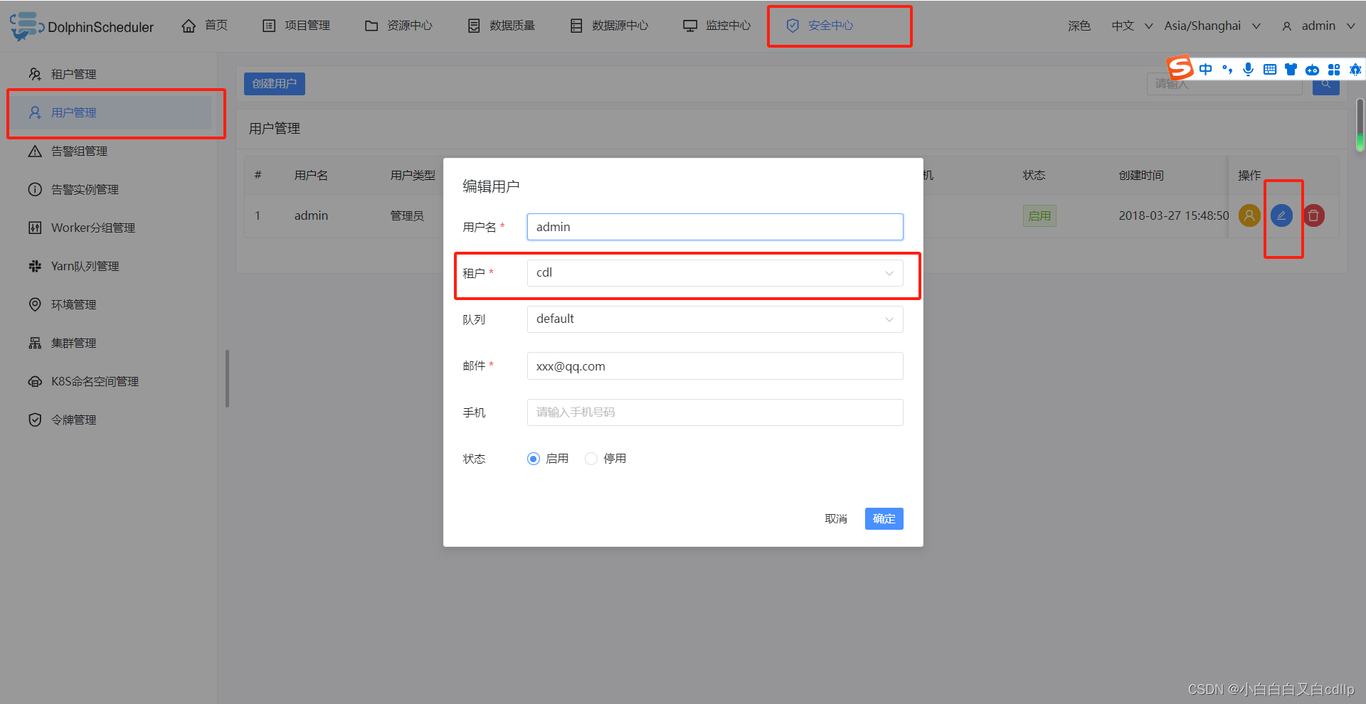Open 资源中心 in the top navigation

[398, 26]
